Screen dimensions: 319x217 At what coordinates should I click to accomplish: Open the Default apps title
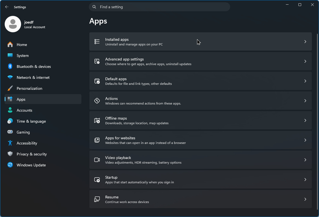point(116,79)
